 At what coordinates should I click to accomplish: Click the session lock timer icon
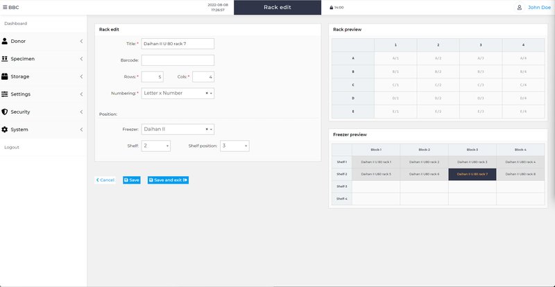click(331, 8)
